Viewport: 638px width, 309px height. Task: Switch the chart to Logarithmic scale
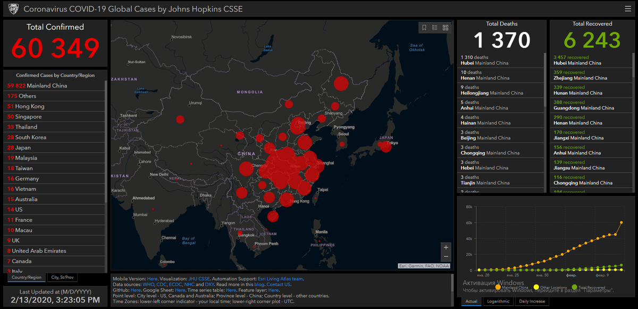point(498,301)
